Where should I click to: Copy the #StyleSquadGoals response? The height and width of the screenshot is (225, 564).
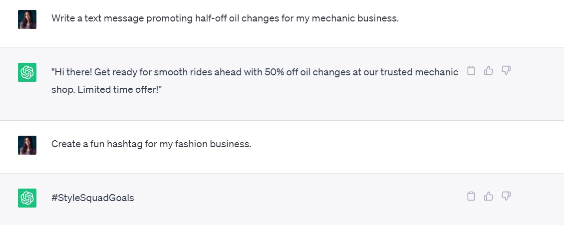click(471, 196)
